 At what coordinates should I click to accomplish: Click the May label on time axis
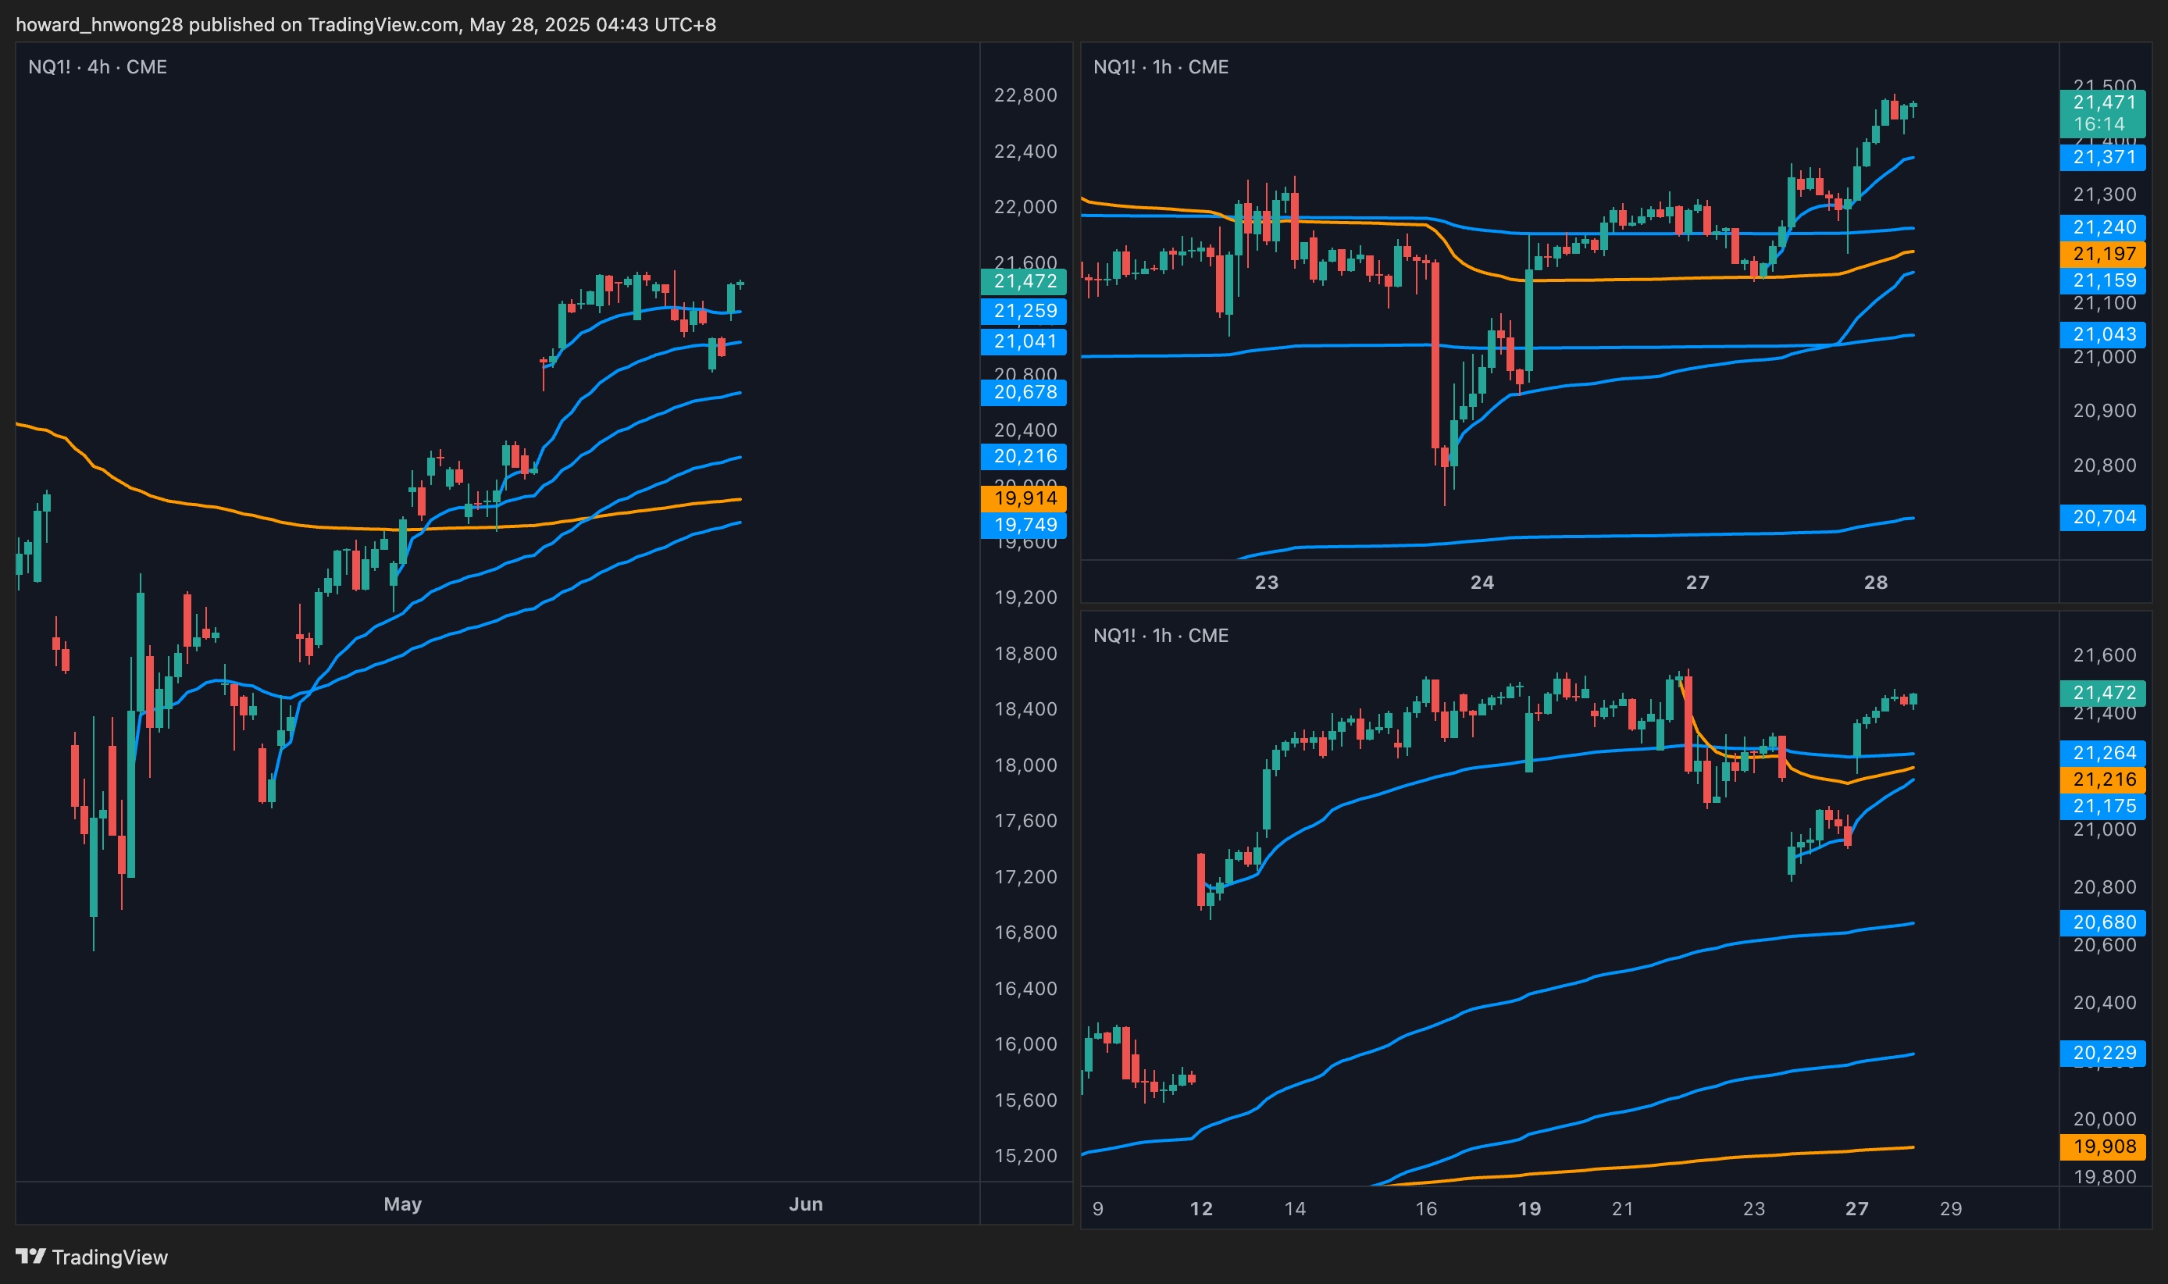tap(402, 1204)
